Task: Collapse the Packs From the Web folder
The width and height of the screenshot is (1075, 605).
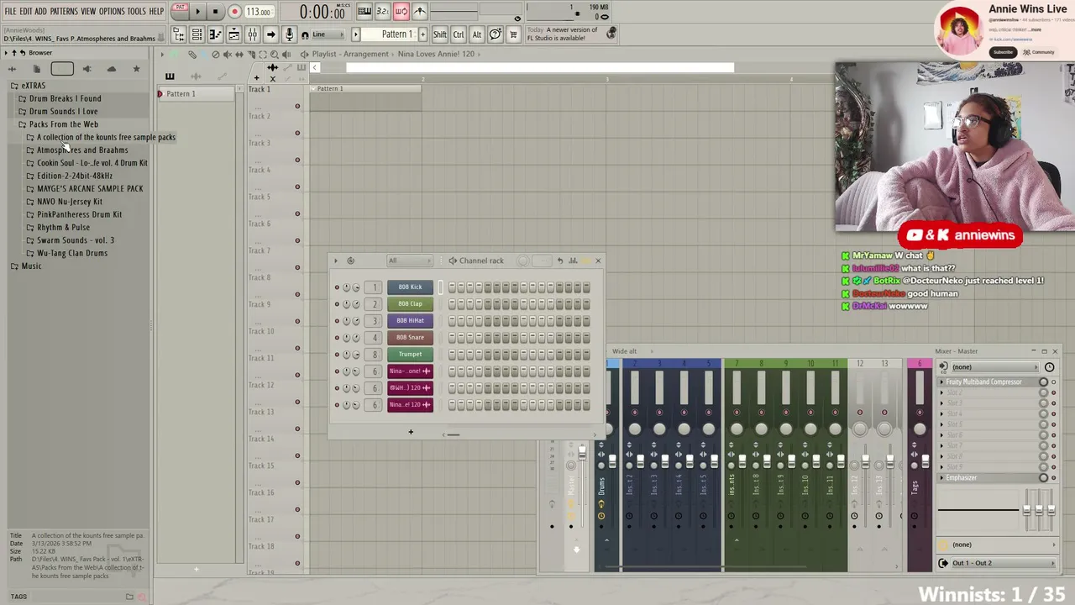Action: pyautogui.click(x=63, y=124)
